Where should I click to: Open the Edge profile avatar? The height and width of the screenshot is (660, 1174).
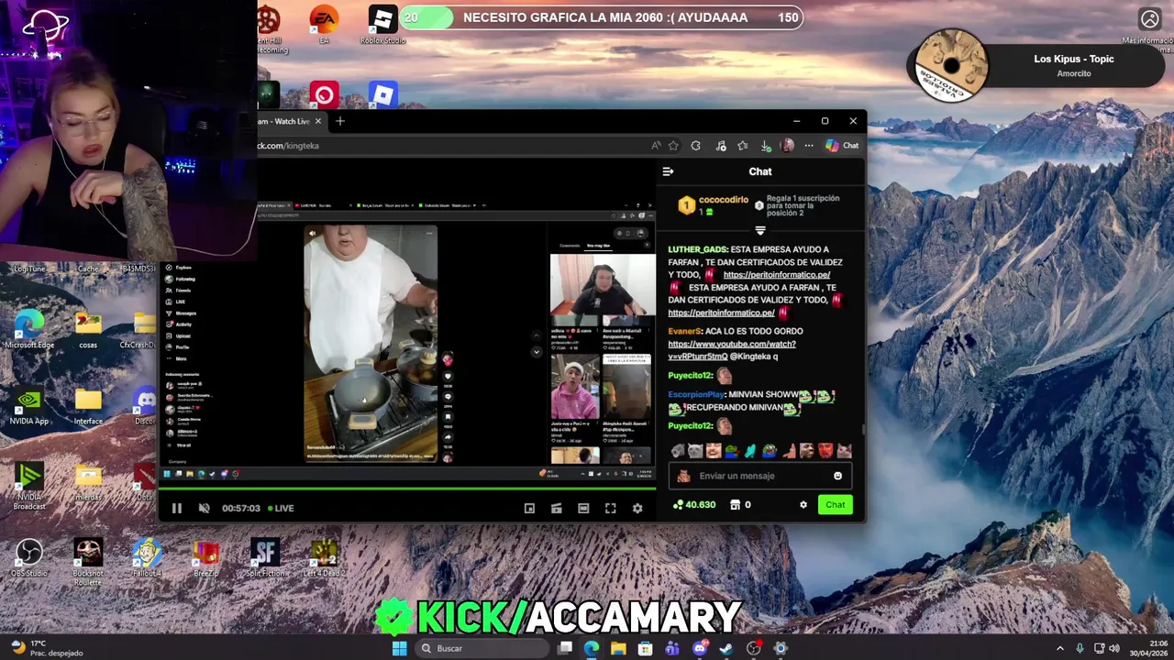[x=787, y=146]
